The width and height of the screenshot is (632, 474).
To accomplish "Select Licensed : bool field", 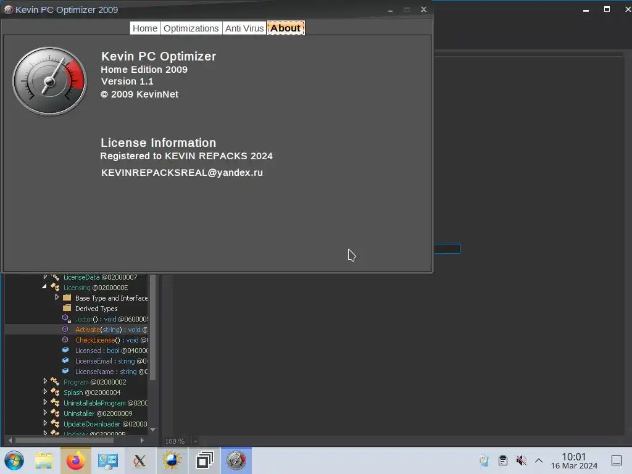I will pos(111,351).
